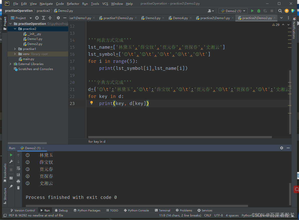The height and width of the screenshot is (220, 299).
Task: Select opened file target icon in Project panel
Action: point(37,18)
